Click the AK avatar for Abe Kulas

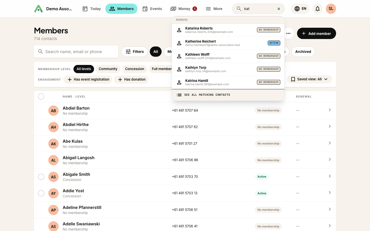(53, 144)
